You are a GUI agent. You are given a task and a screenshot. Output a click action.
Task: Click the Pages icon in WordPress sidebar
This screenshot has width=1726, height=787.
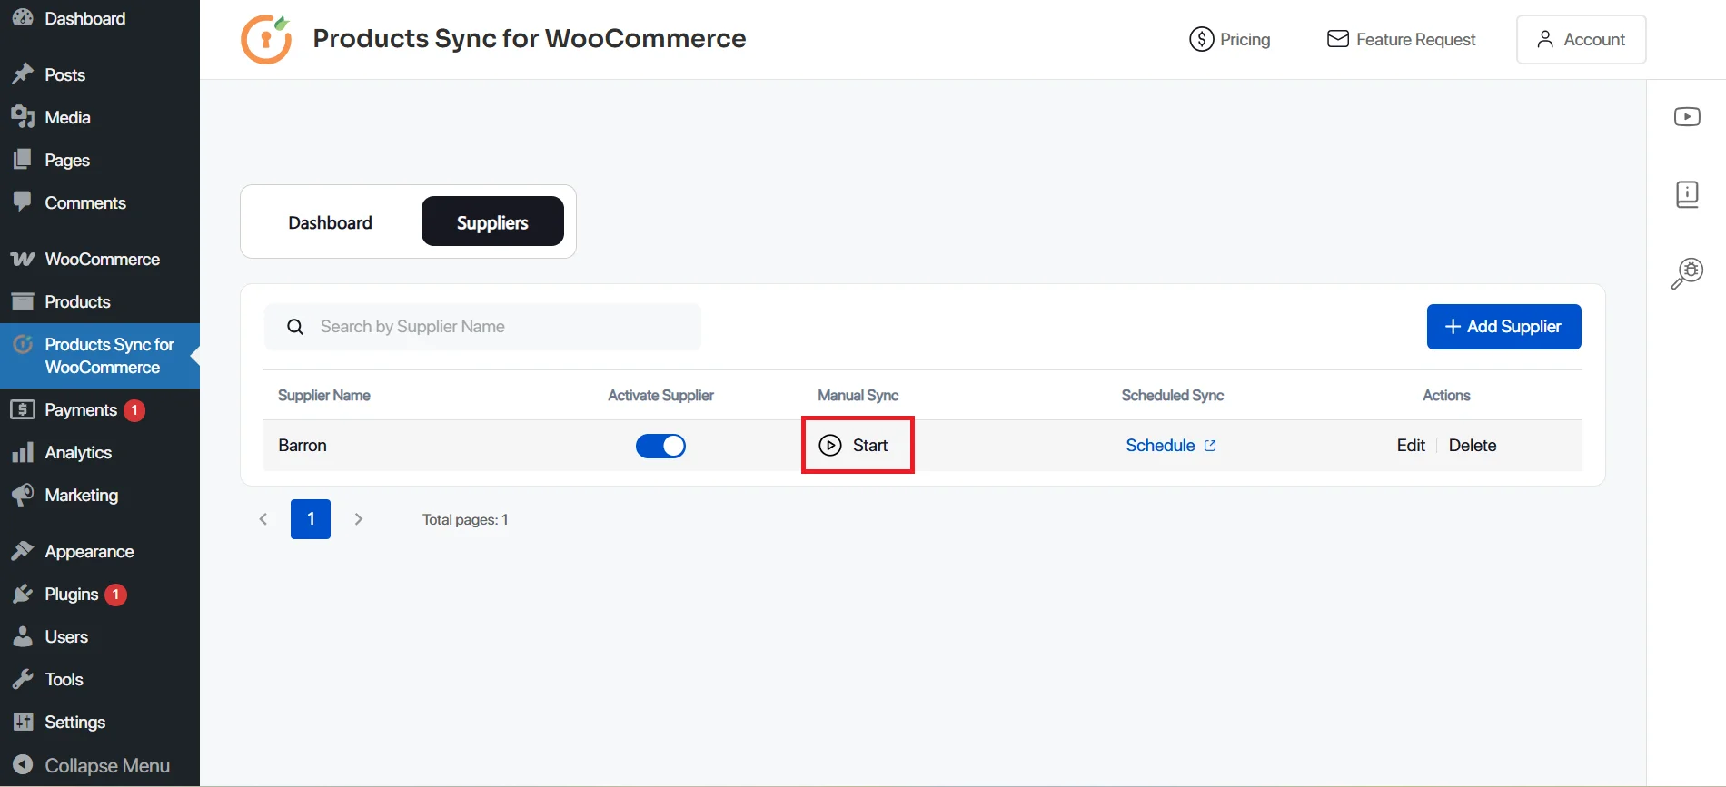(23, 160)
